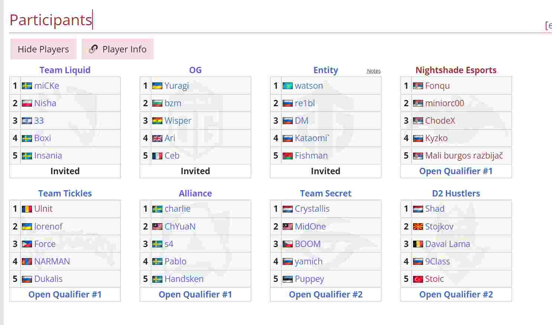Open the Team Liquid team page

tap(65, 70)
